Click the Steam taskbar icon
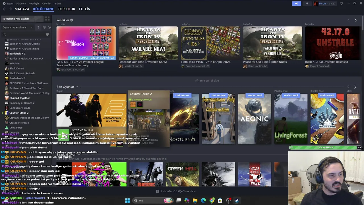 pyautogui.click(x=237, y=200)
